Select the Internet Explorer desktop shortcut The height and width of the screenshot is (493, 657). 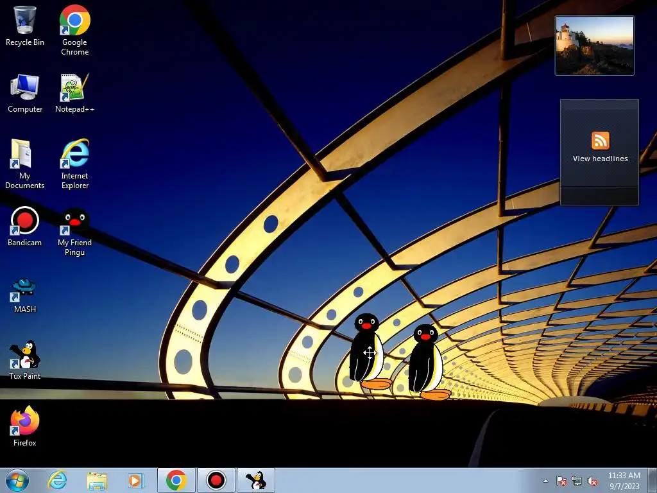pos(74,164)
